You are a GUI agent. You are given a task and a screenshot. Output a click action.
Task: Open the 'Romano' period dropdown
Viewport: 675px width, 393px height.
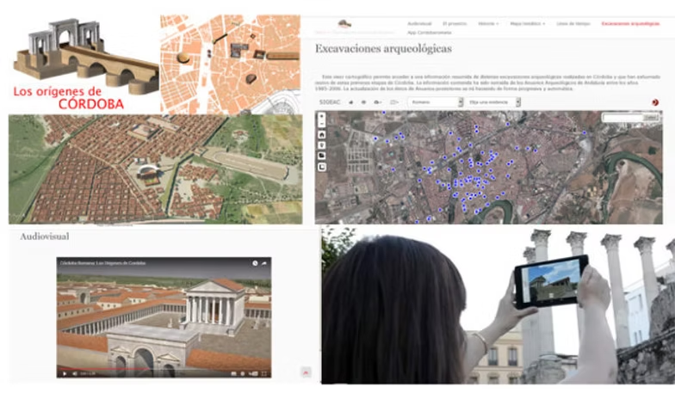coord(435,101)
